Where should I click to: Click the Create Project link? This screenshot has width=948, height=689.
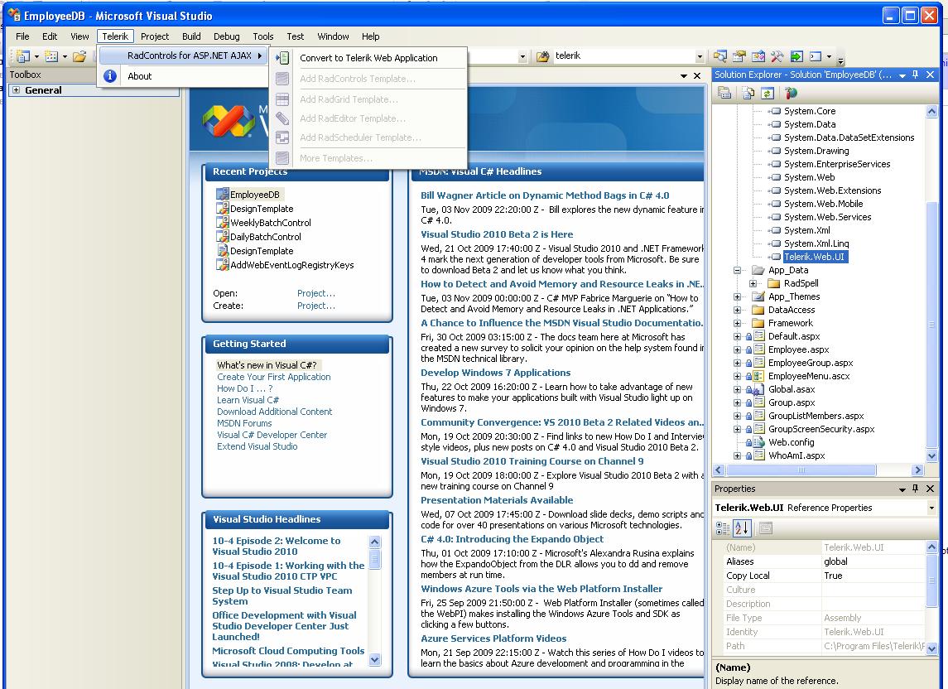click(315, 306)
